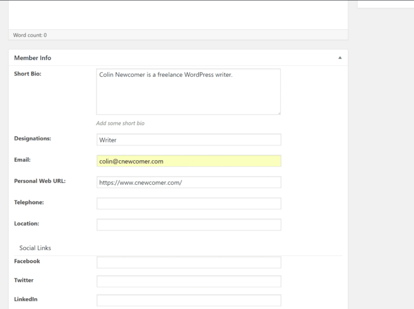
Task: Click the Short Bio label
Action: coord(27,74)
